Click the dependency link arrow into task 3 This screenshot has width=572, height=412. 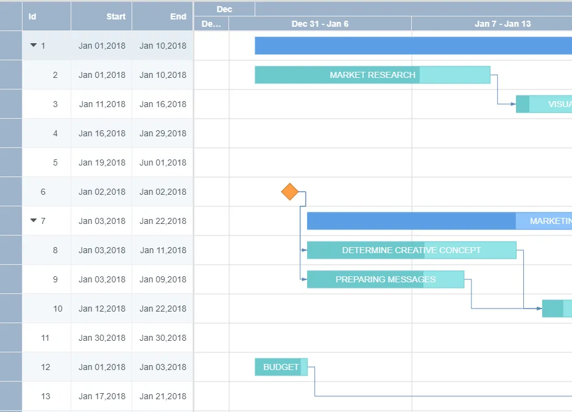coord(512,103)
